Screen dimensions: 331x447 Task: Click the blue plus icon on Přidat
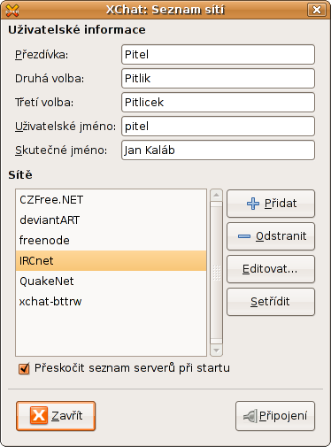click(253, 204)
